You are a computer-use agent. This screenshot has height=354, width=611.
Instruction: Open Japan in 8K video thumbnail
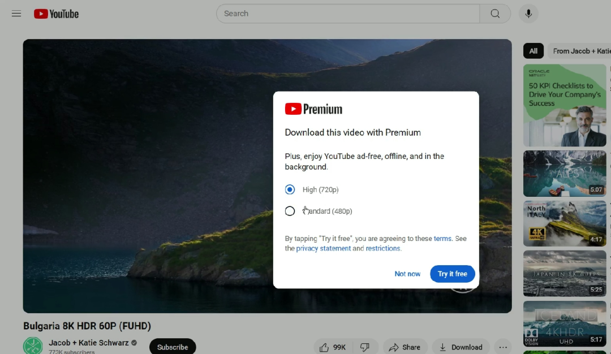tap(565, 273)
